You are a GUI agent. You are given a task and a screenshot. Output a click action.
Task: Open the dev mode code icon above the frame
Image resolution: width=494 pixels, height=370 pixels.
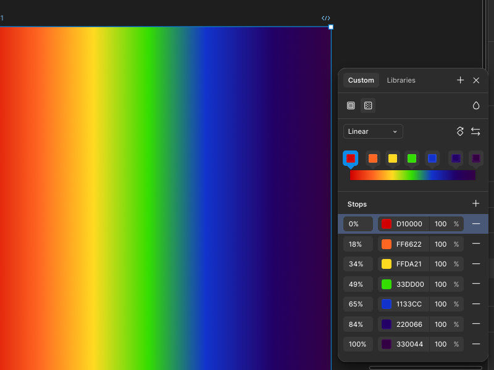(326, 18)
